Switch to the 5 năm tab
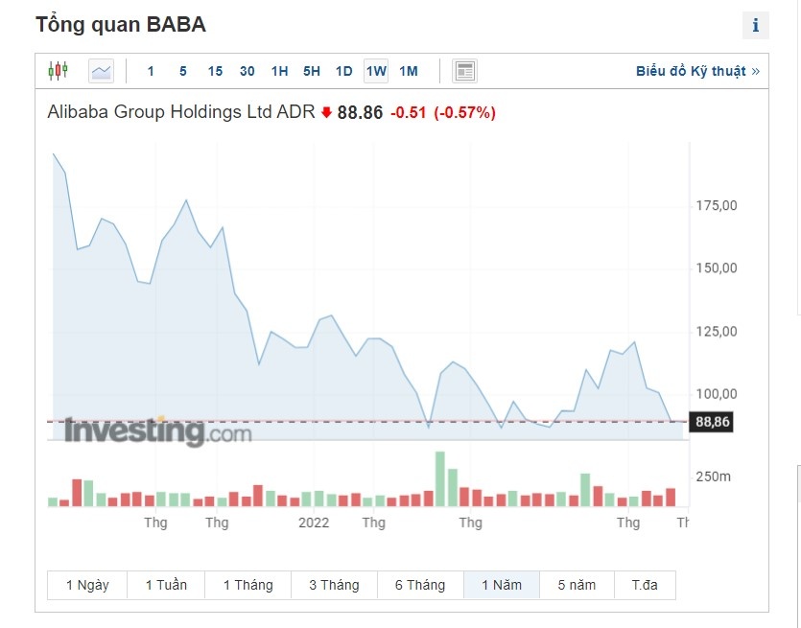Image resolution: width=801 pixels, height=628 pixels. [577, 585]
